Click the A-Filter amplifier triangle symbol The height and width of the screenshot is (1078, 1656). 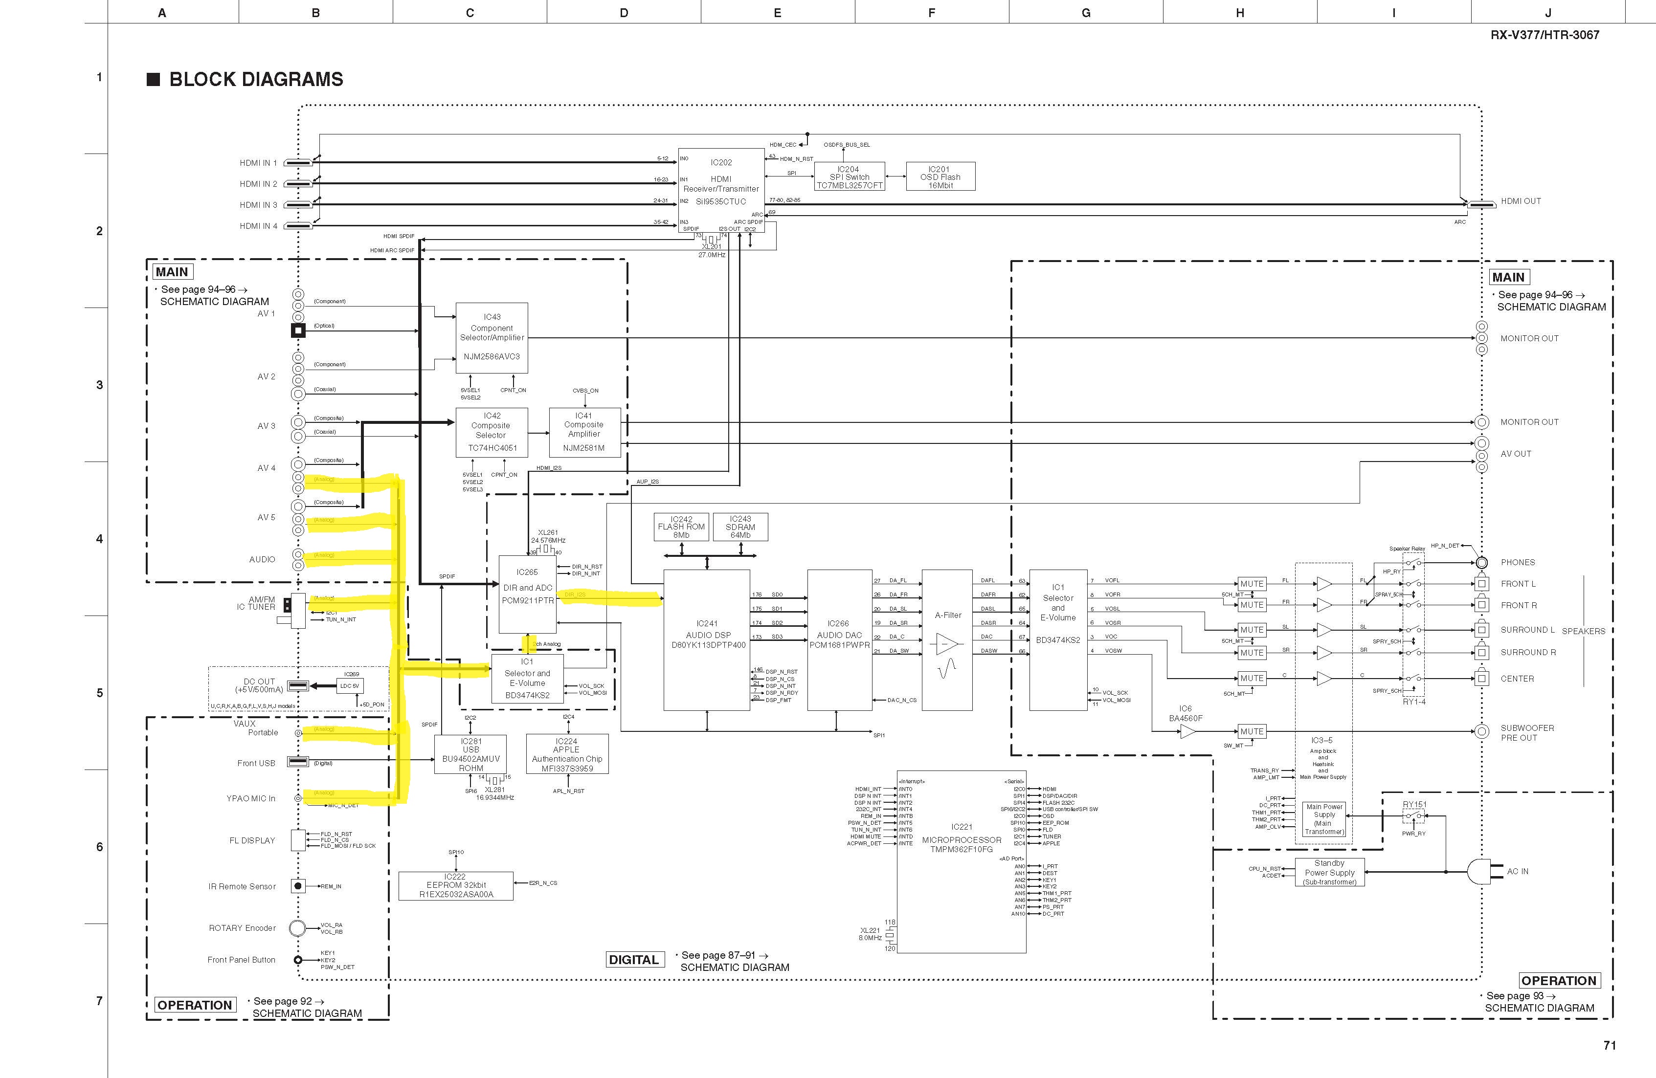tap(948, 644)
